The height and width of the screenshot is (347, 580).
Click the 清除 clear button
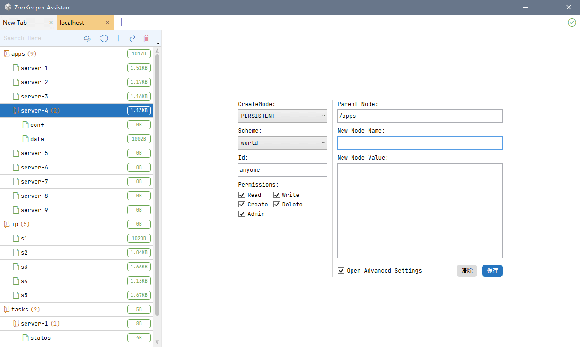[x=467, y=271]
